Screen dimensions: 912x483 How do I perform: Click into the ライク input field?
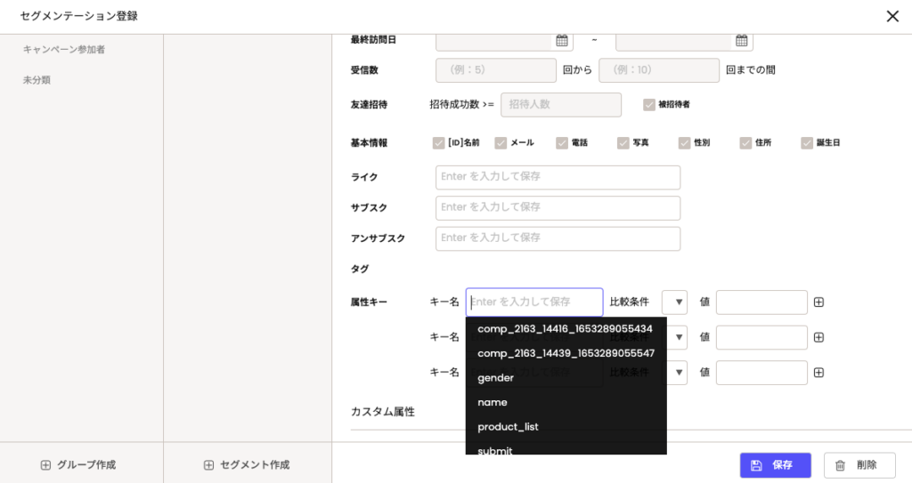558,177
